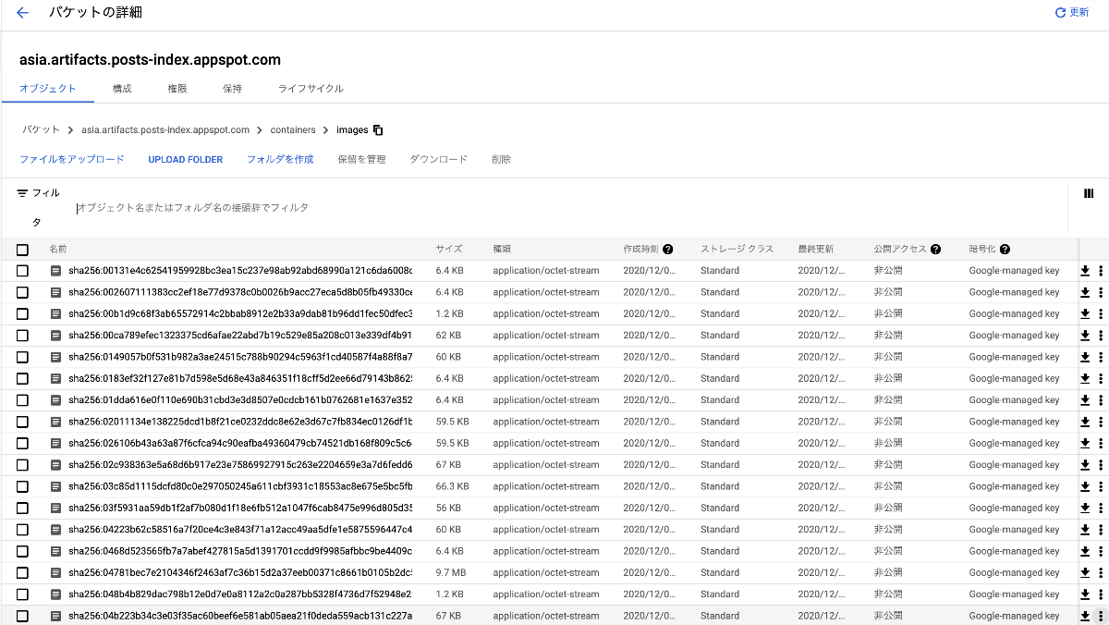The image size is (1109, 625).
Task: Sort by the 名前 column header
Action: coord(58,250)
